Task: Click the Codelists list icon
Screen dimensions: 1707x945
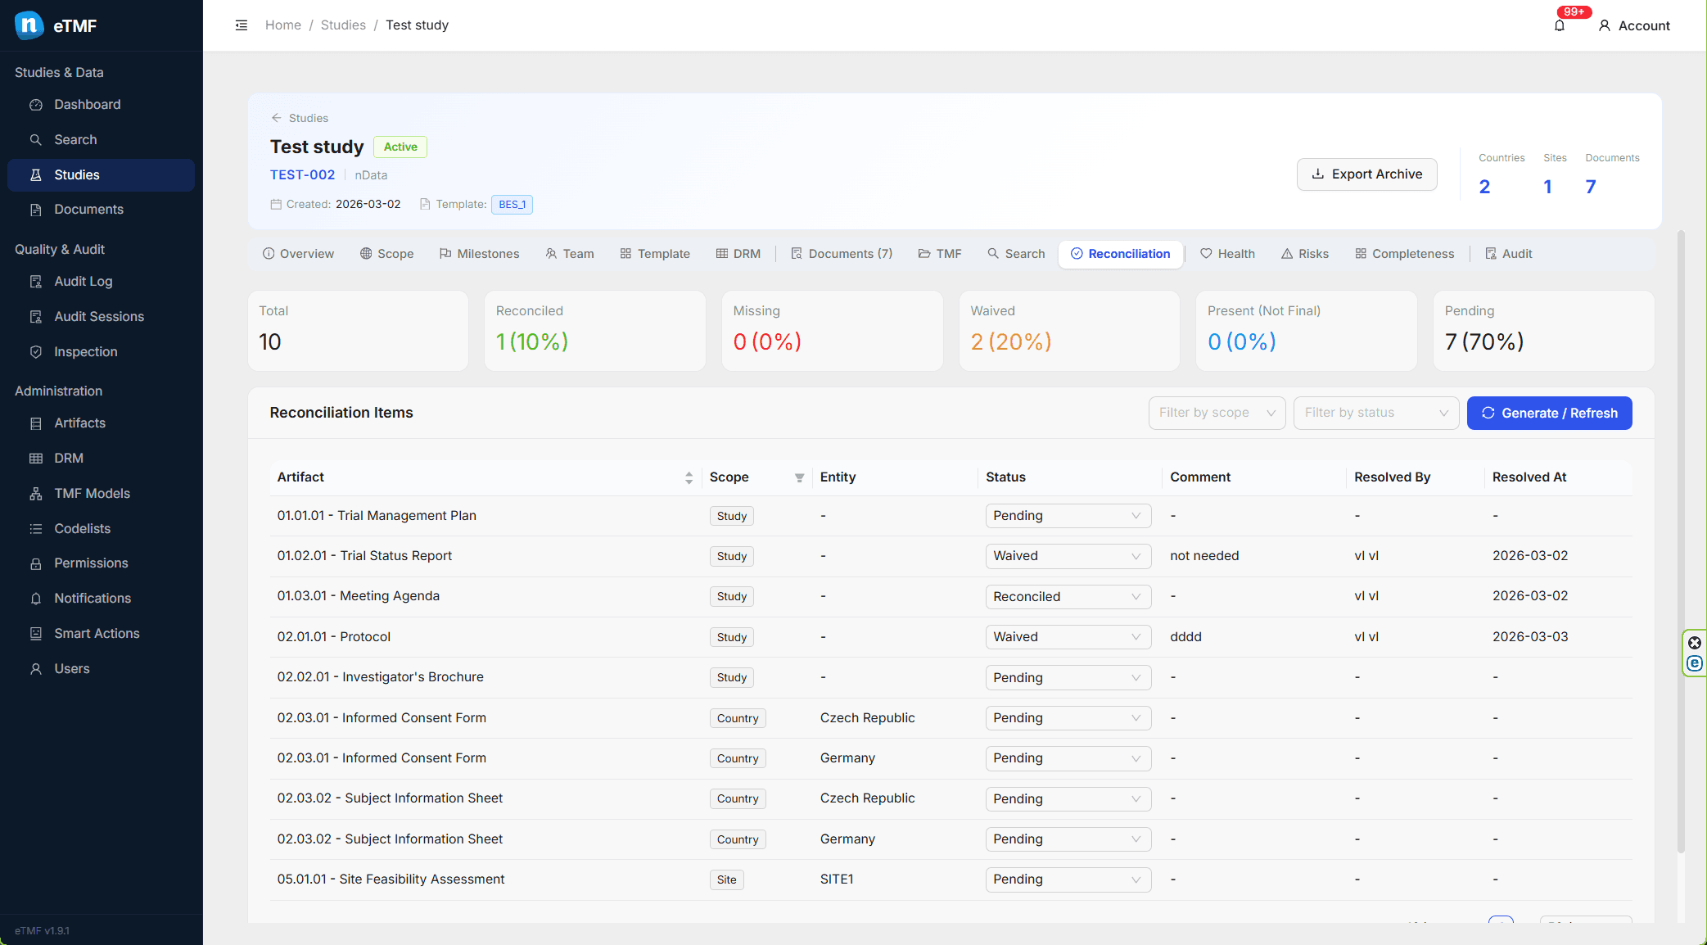Action: 36,529
